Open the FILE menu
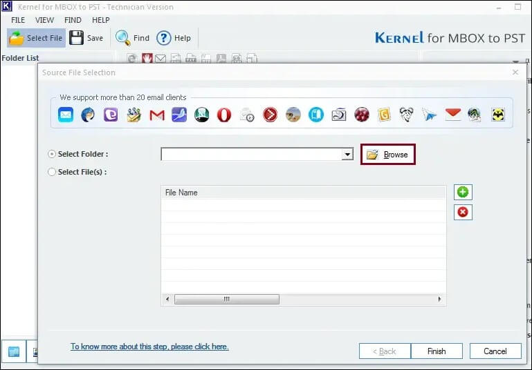The height and width of the screenshot is (370, 532). pyautogui.click(x=18, y=20)
